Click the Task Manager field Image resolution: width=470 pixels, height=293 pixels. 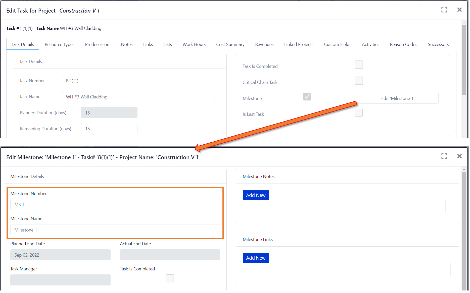pos(60,280)
